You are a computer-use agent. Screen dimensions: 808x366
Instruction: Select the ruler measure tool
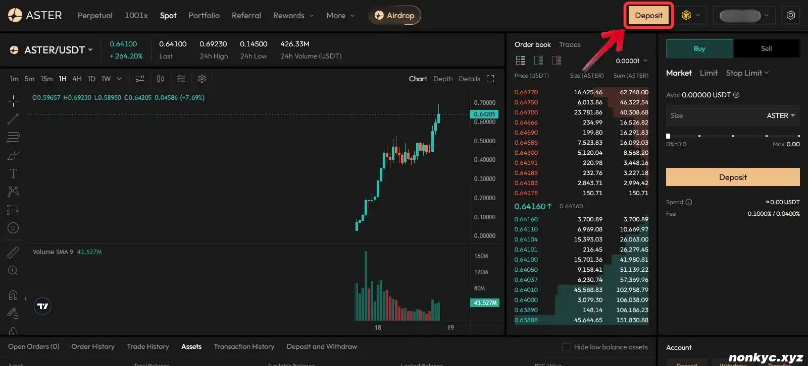click(13, 252)
